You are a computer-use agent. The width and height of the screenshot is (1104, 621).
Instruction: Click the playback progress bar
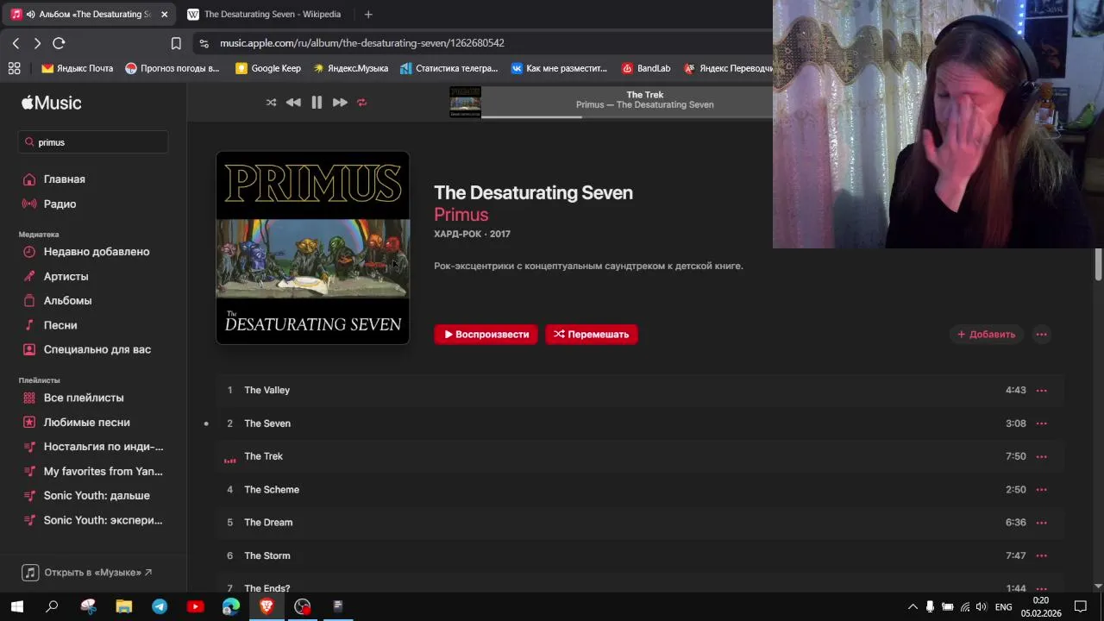627,116
